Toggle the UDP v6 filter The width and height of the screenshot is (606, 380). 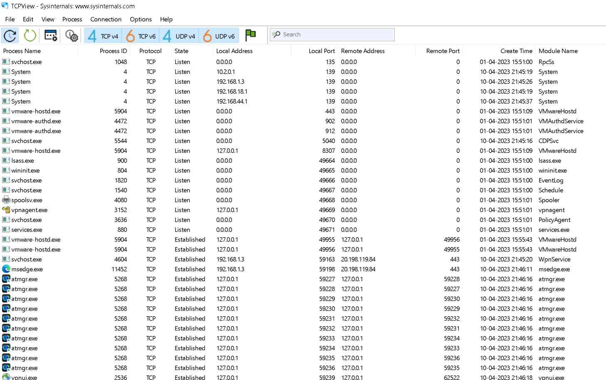click(x=219, y=36)
